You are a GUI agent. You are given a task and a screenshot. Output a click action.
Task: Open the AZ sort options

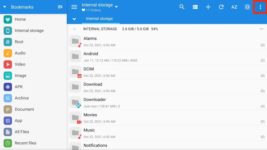[234, 7]
